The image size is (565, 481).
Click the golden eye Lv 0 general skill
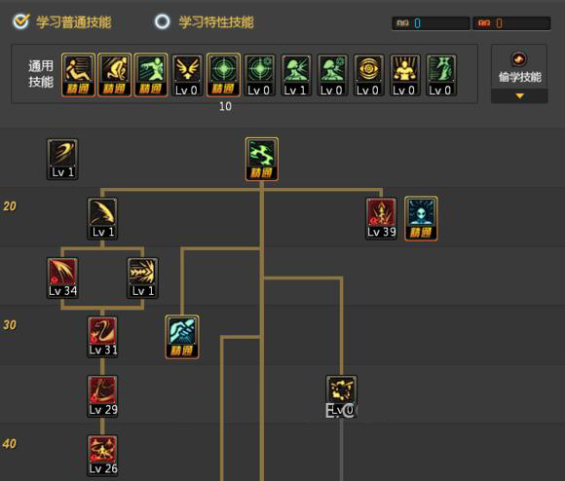click(x=368, y=75)
